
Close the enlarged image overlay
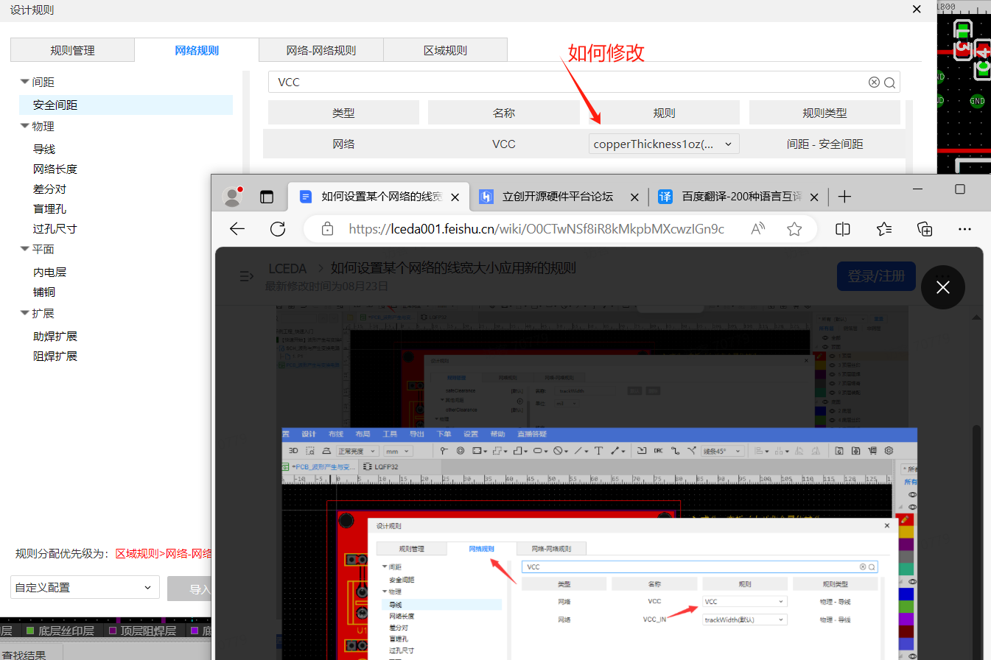coord(942,287)
